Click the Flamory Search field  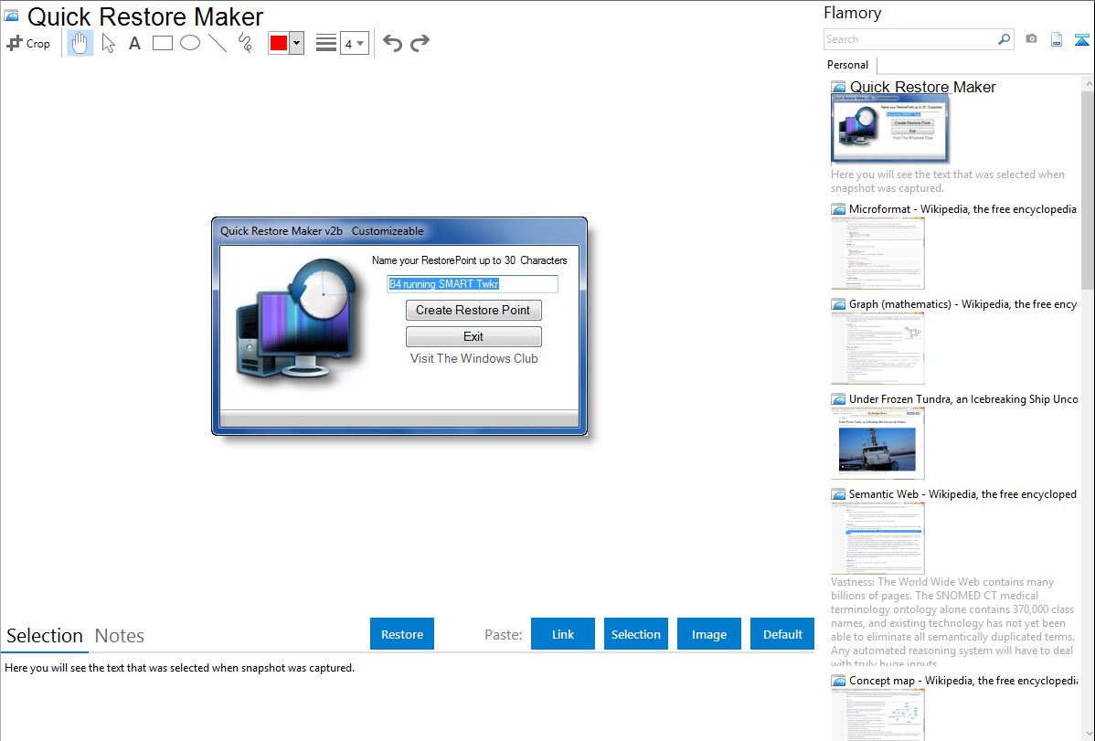click(909, 39)
